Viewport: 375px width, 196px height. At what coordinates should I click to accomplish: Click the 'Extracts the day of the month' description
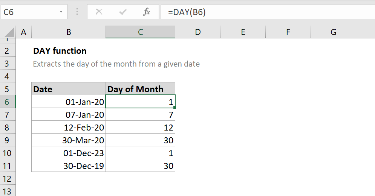pos(116,64)
